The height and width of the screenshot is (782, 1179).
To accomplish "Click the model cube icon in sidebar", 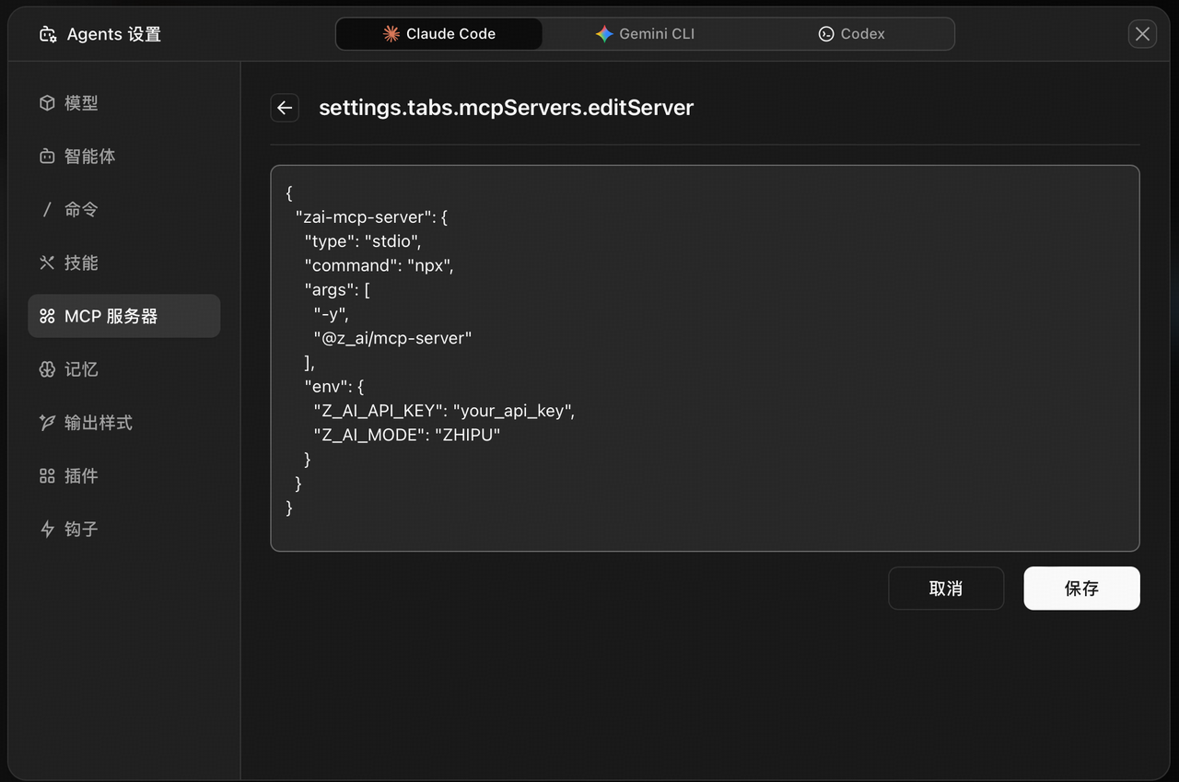I will (47, 103).
